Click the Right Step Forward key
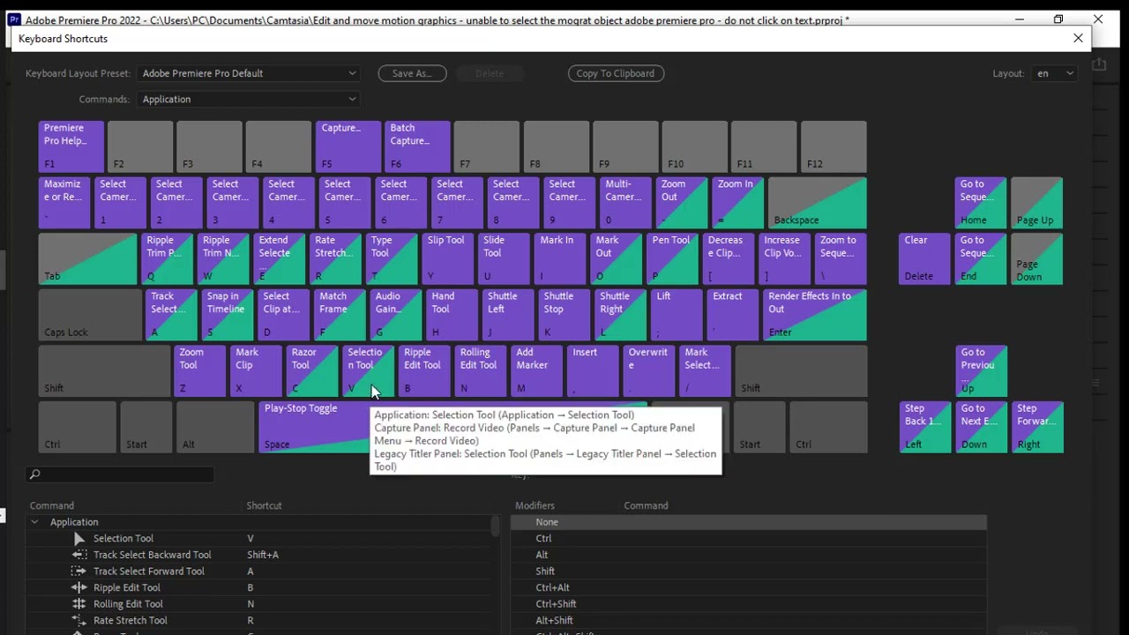 (1037, 428)
